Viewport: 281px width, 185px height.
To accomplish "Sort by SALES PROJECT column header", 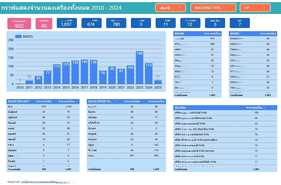I will click(19, 101).
